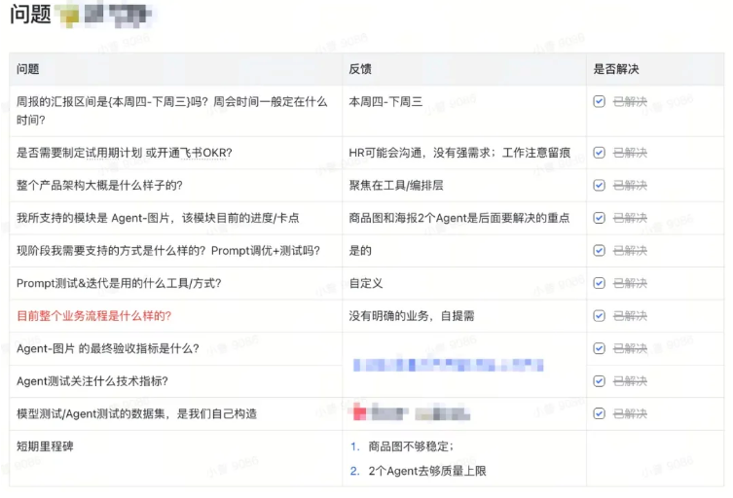Click list item 2个Agent去够质量上限
Screen dimensions: 733x498
coord(426,471)
